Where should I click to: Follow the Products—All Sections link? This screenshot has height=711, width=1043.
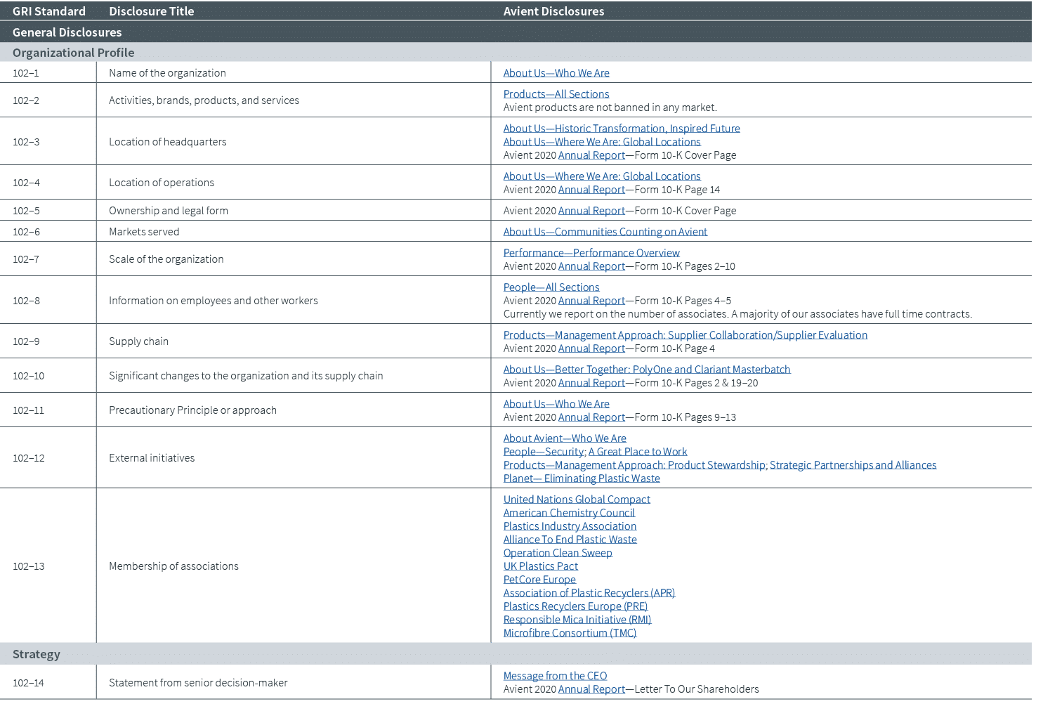[556, 93]
